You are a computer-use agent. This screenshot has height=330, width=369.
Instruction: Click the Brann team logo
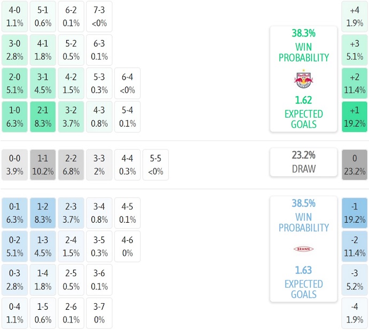coord(303,249)
